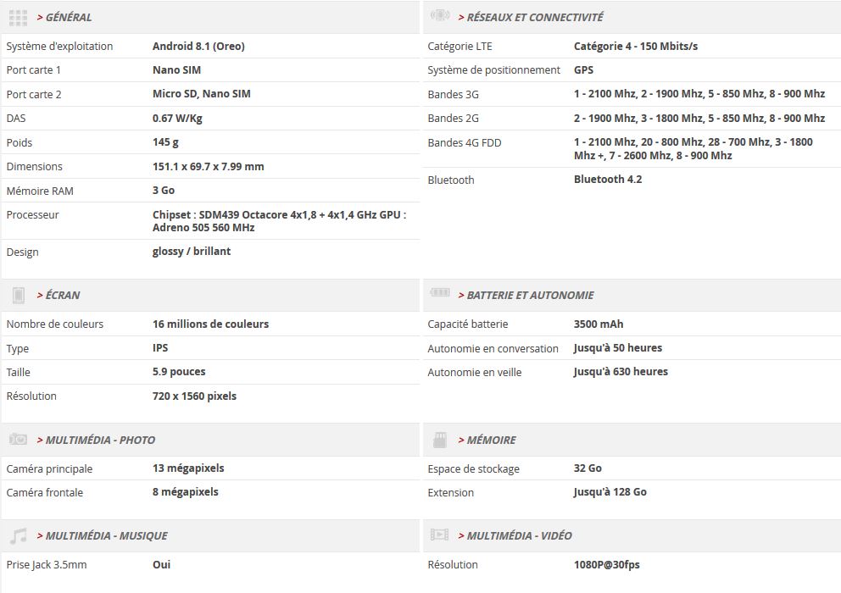Click the Catégorie 4 - 150 Mbits/s value
841x593 pixels.
click(x=635, y=47)
